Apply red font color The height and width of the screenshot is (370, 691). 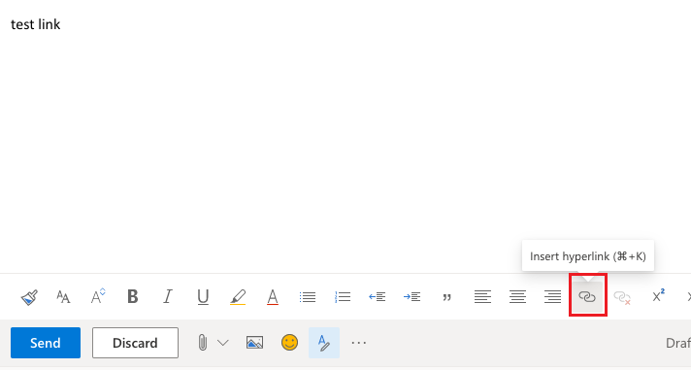coord(273,297)
